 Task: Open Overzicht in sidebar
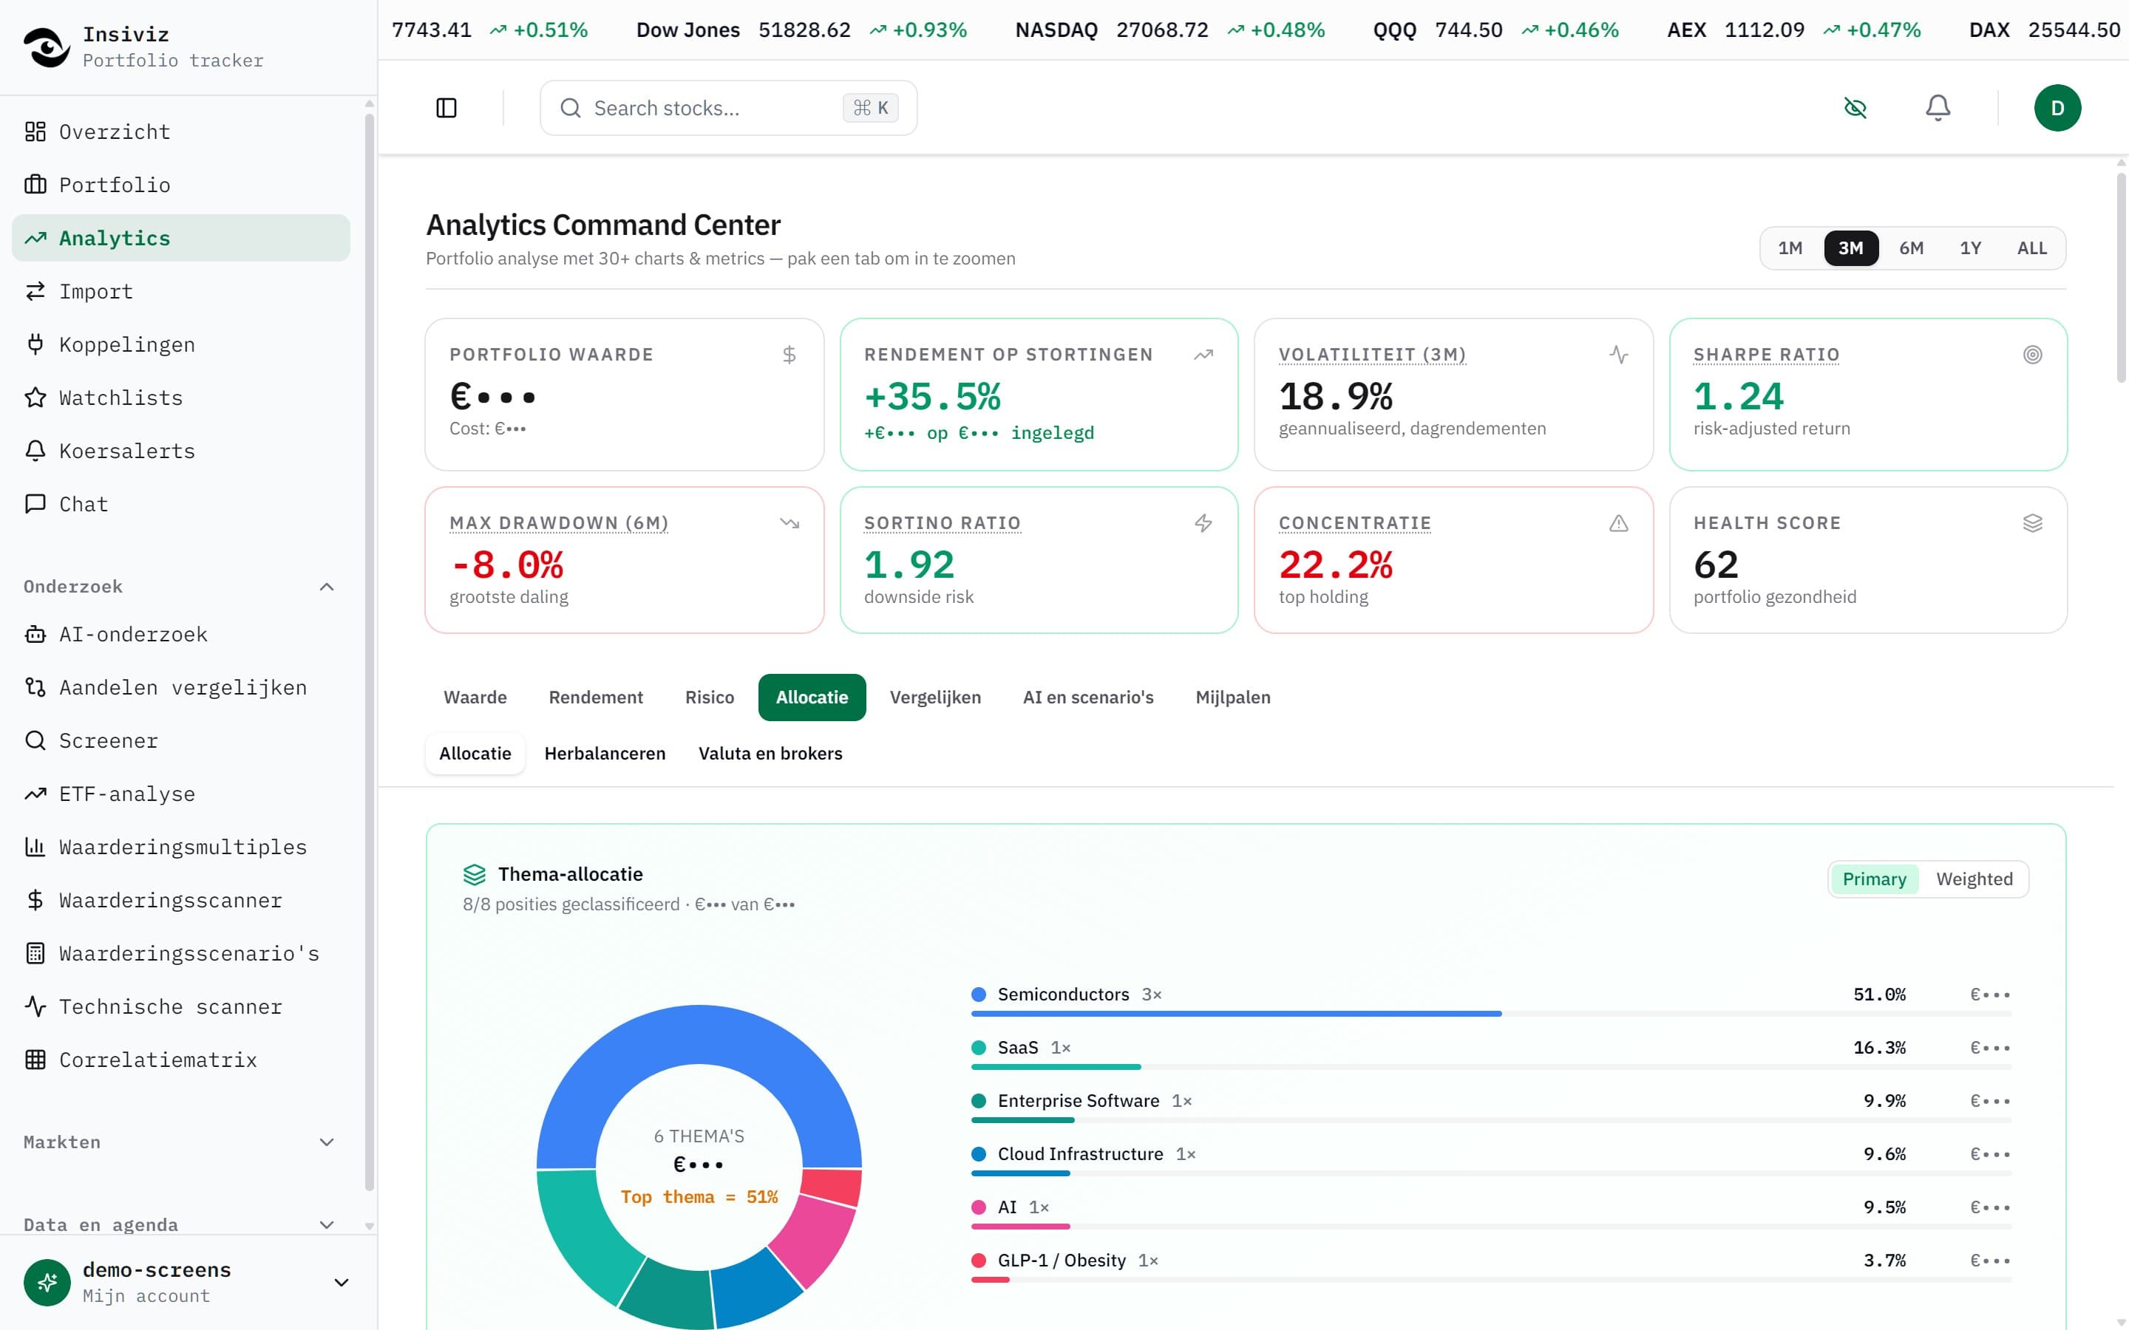pyautogui.click(x=180, y=132)
